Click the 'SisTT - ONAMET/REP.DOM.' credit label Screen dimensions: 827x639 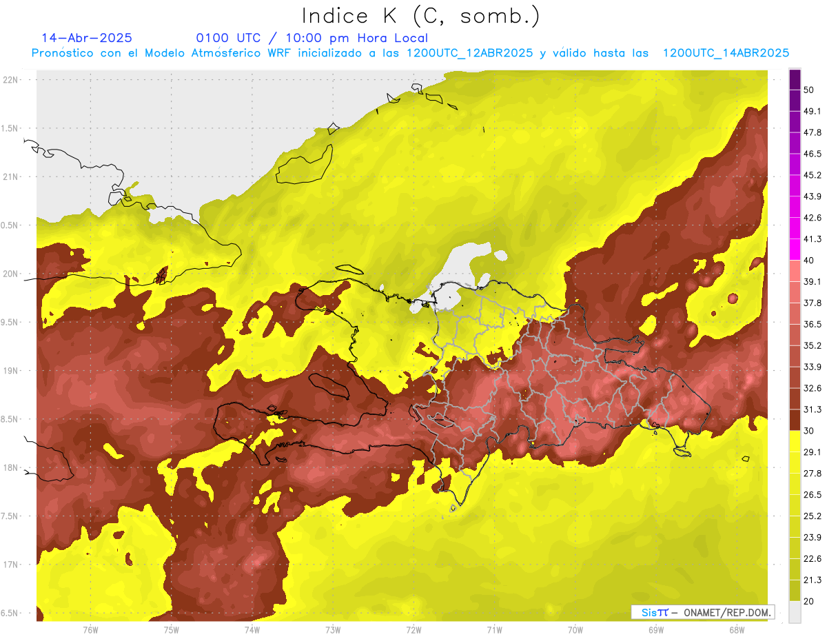pos(702,612)
